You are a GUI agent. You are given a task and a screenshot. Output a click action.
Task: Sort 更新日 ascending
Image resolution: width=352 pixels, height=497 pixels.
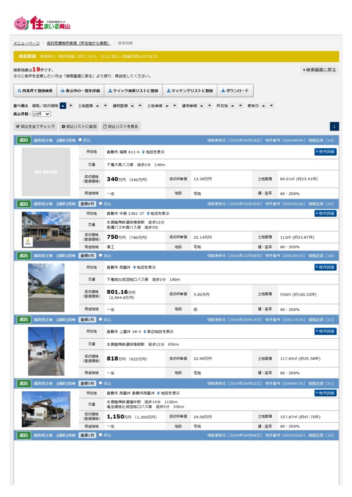pyautogui.click(x=264, y=106)
